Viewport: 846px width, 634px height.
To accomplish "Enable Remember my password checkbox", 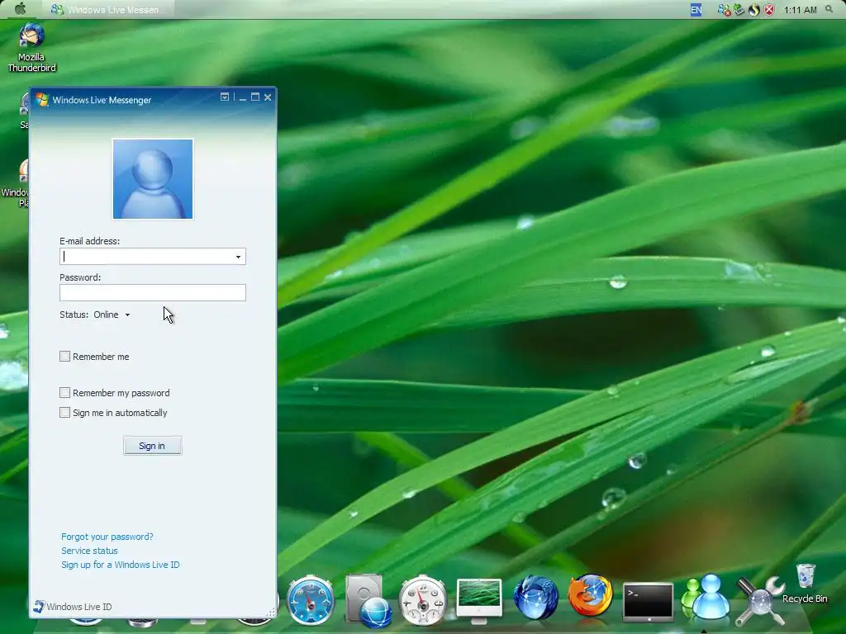I will (64, 392).
